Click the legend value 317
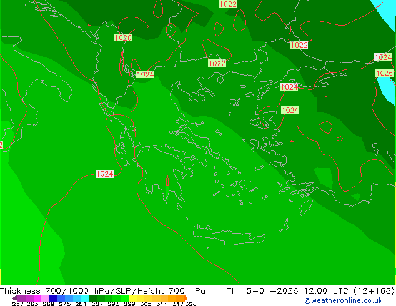396x306 pixels. click(178, 304)
